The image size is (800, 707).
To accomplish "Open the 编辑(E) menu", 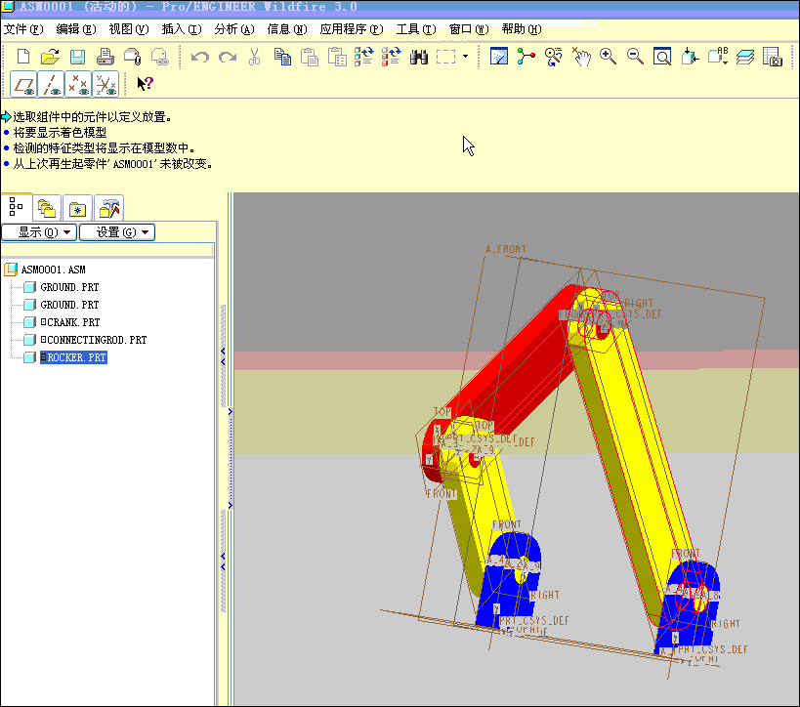I will tap(76, 29).
